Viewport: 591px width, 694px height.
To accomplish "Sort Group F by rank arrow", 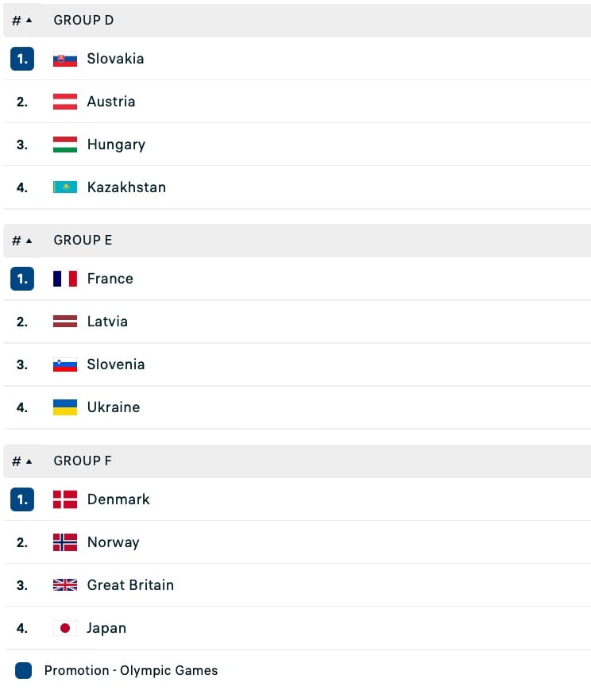I will (29, 461).
